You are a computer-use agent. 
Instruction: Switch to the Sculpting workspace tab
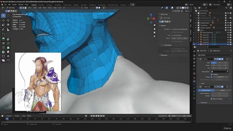tap(50, 5)
